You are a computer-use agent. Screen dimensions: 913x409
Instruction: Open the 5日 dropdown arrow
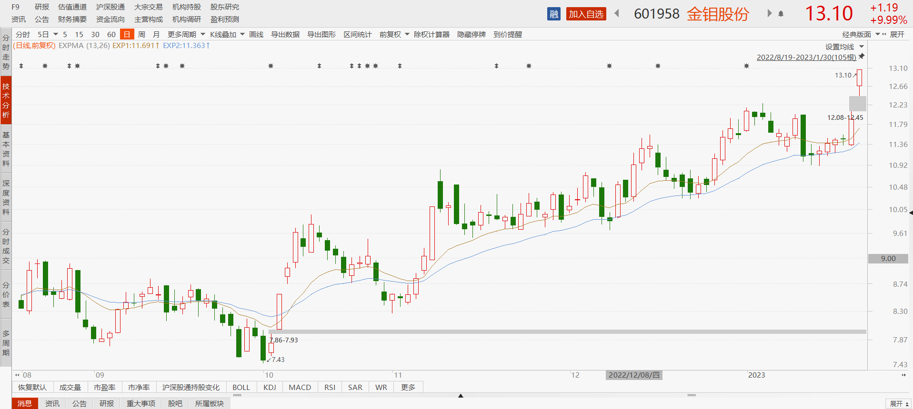tap(56, 34)
